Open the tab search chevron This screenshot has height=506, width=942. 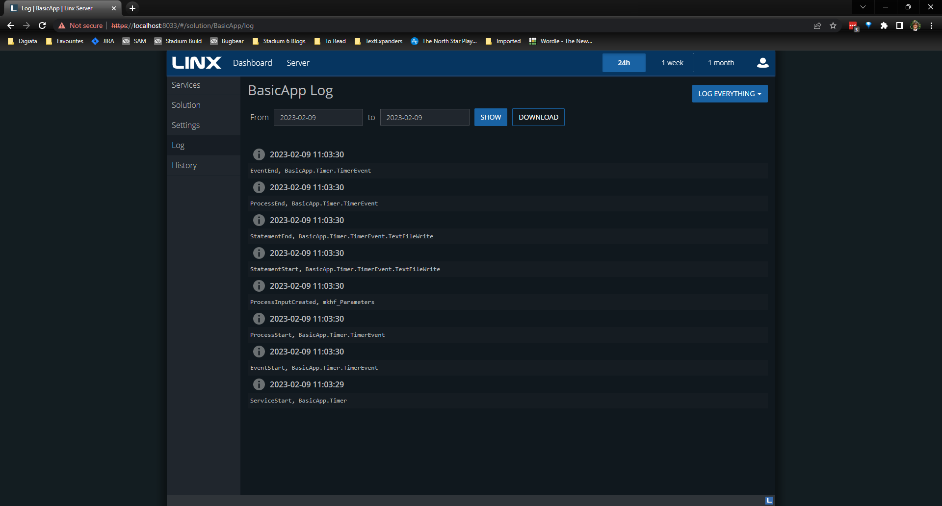(x=863, y=7)
